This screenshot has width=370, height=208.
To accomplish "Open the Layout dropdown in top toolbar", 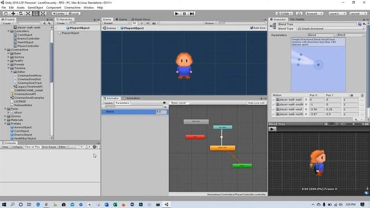I will point(358,14).
